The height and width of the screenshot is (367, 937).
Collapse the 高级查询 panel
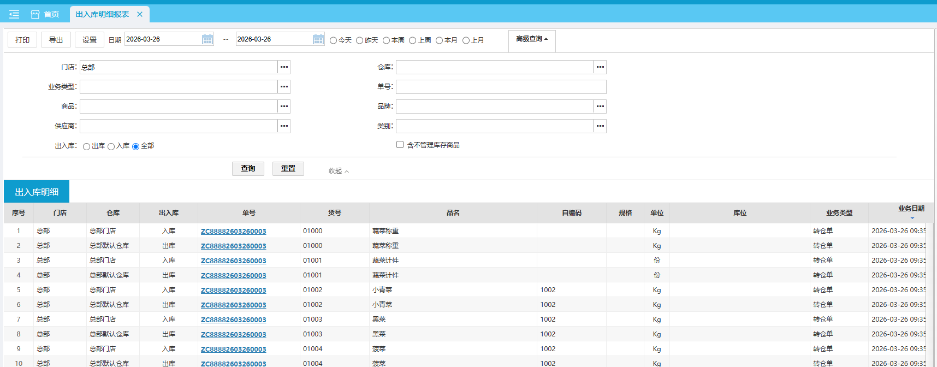coord(532,39)
